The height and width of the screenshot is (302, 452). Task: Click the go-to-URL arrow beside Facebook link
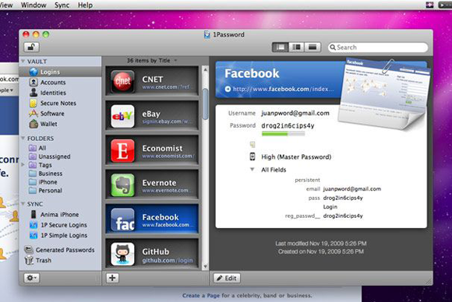pos(228,89)
